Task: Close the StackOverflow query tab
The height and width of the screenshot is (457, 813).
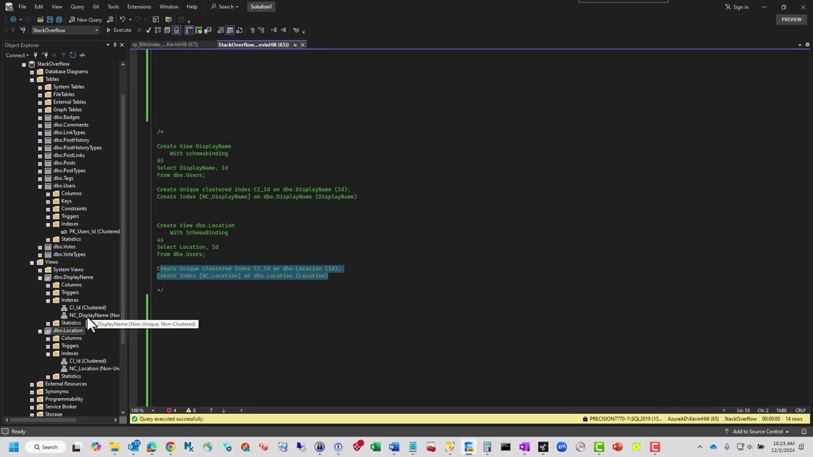Action: (302, 44)
